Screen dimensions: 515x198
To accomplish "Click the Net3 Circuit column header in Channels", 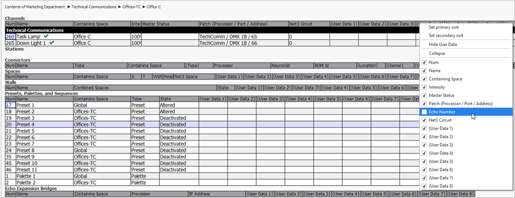I will coord(308,24).
